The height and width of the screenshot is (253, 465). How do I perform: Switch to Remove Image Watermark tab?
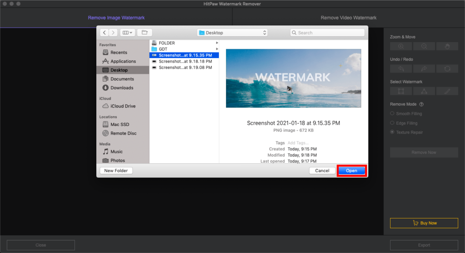tap(116, 18)
